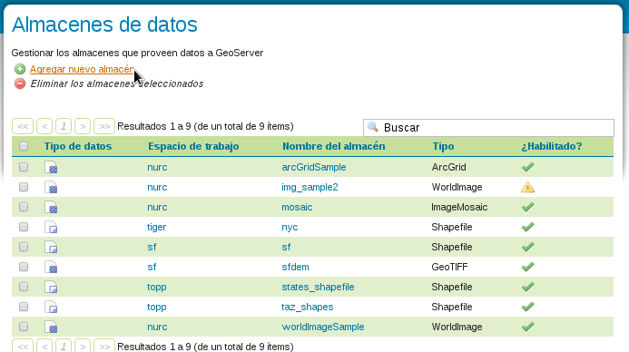Open the arcGridSample store
The width and height of the screenshot is (629, 352).
coord(314,167)
